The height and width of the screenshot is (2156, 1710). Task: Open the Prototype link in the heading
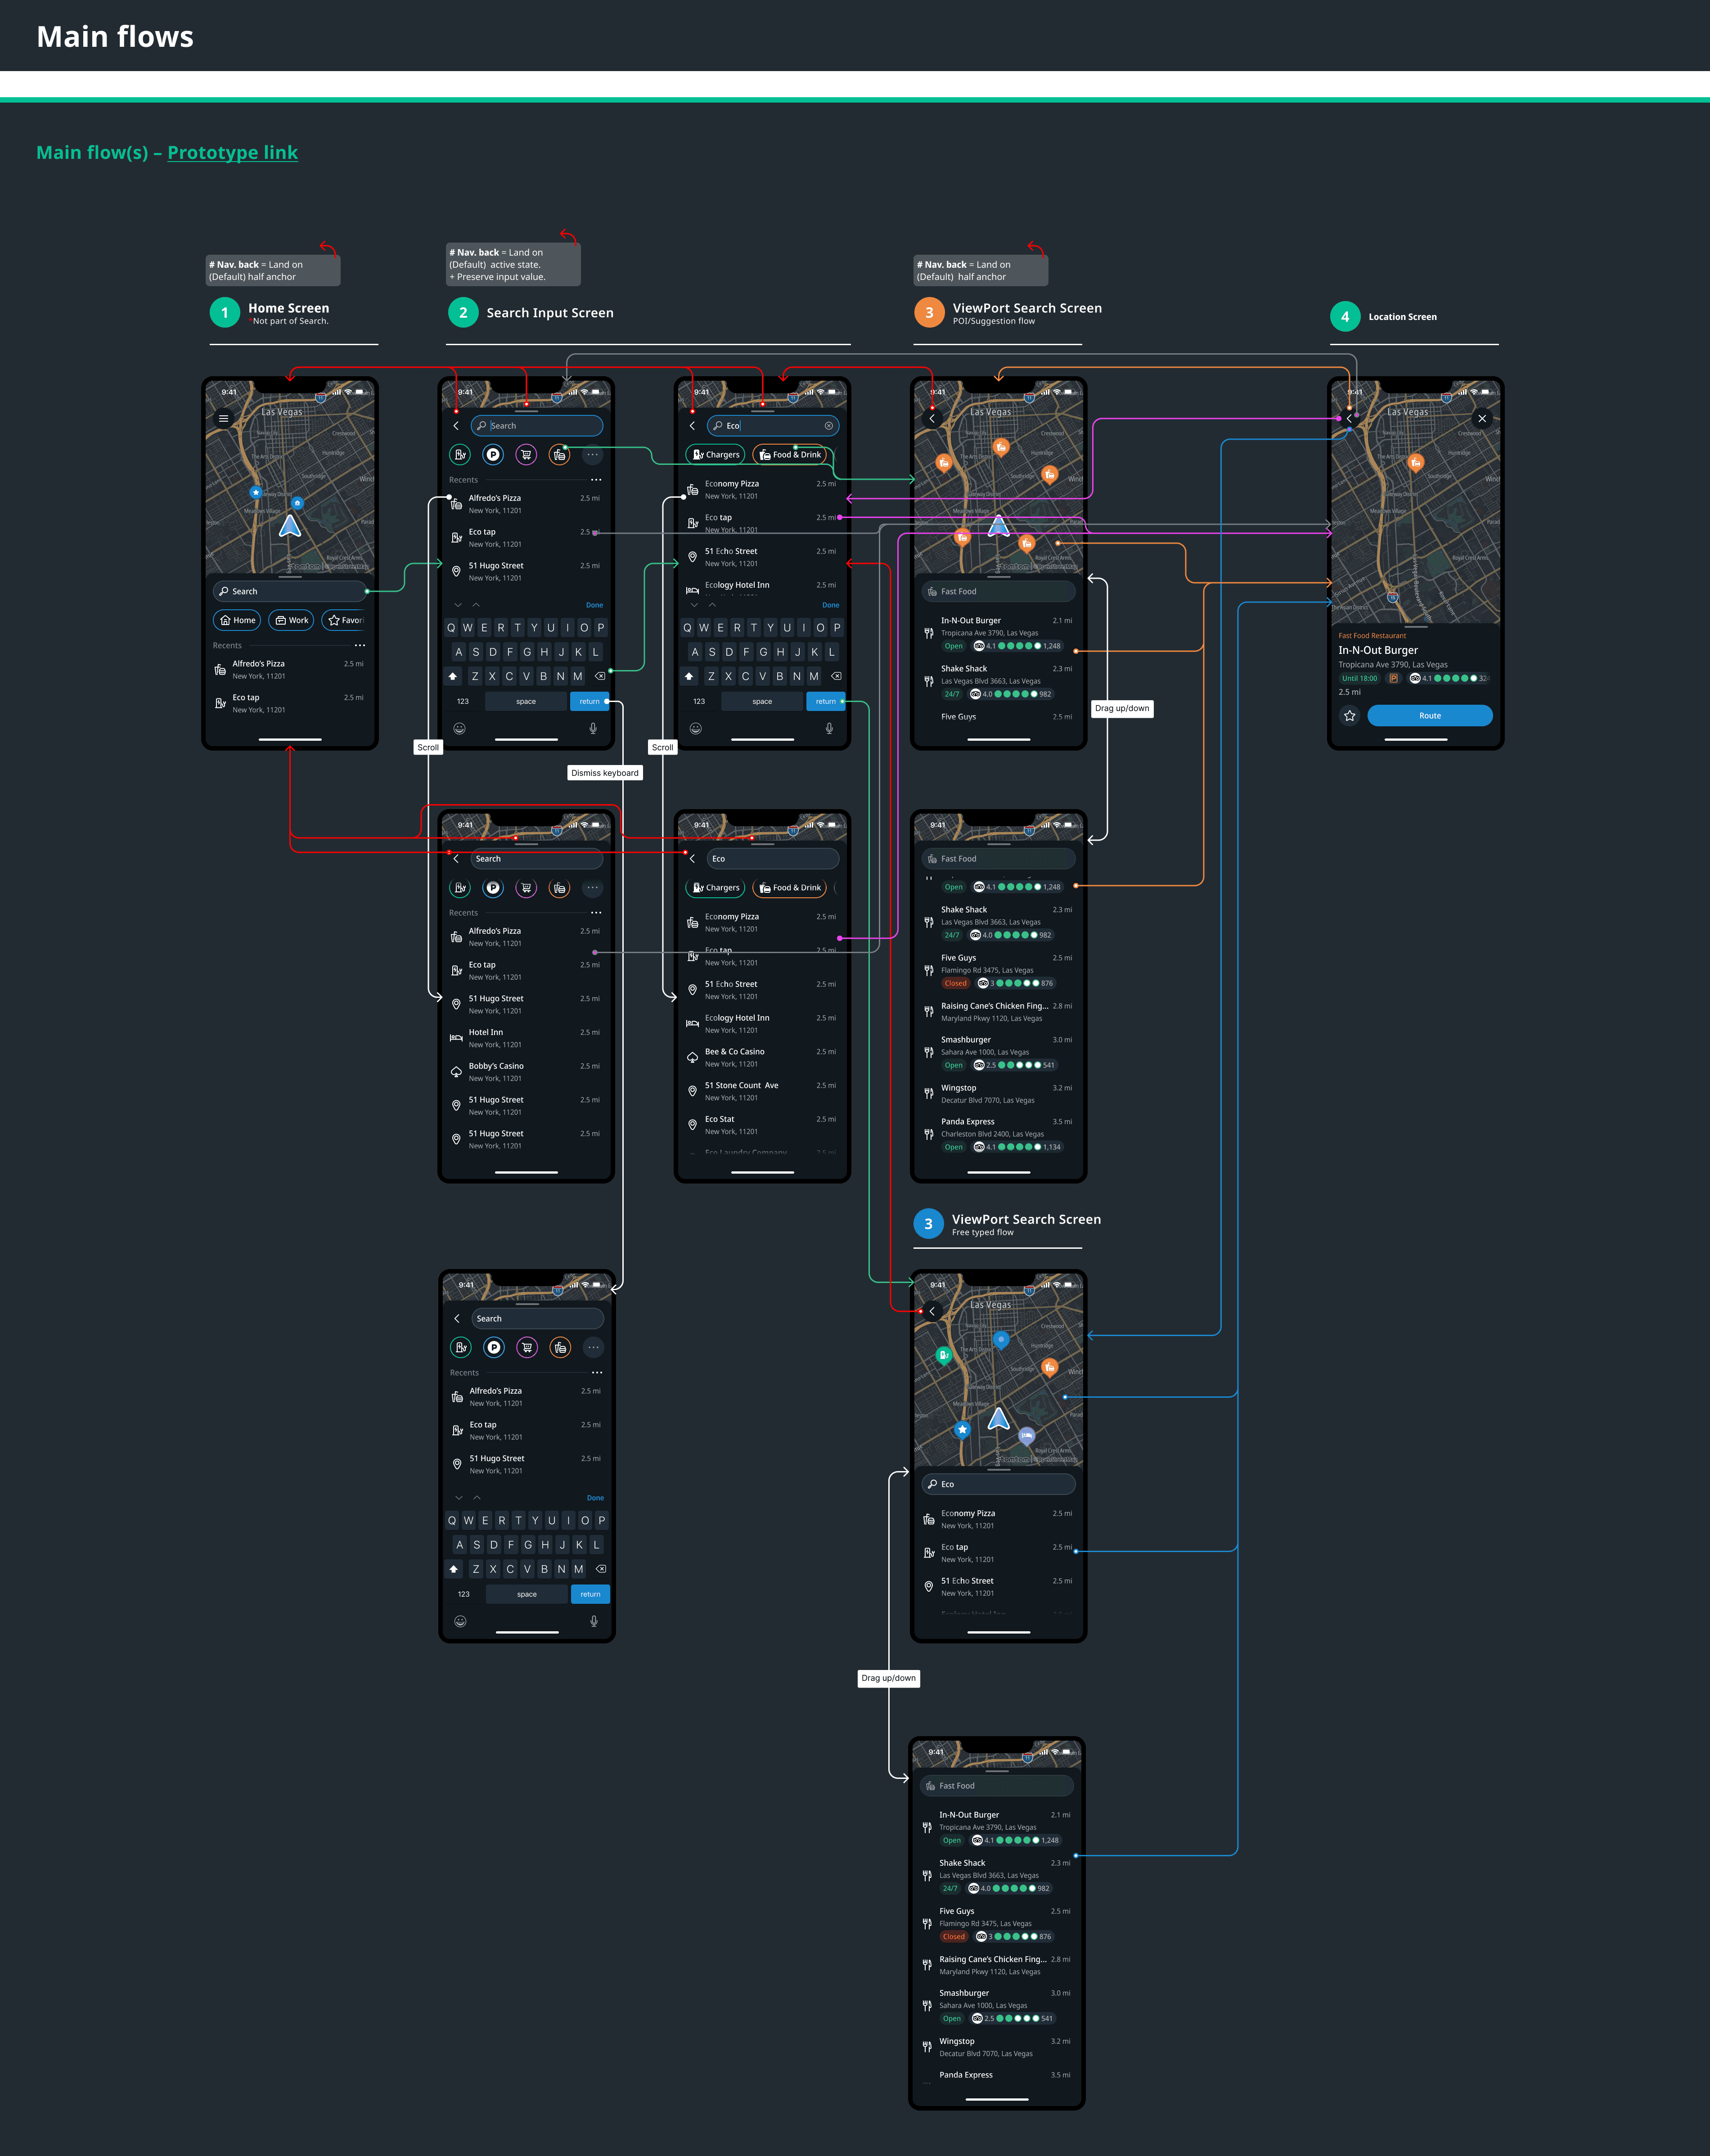tap(232, 153)
